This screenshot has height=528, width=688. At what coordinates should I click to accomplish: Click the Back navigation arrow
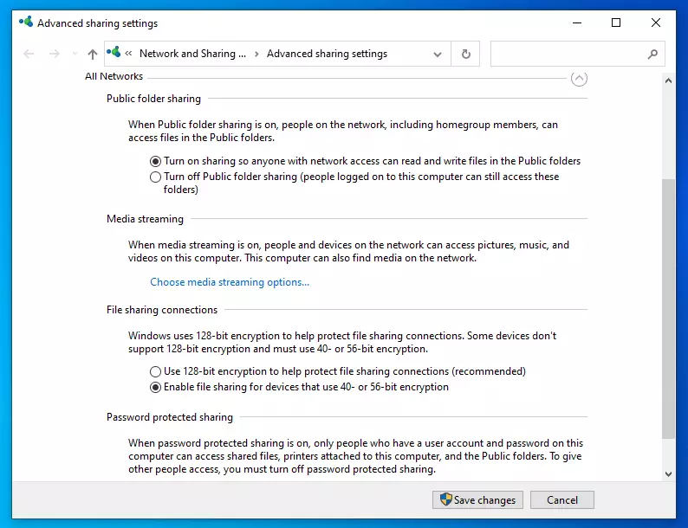(29, 54)
